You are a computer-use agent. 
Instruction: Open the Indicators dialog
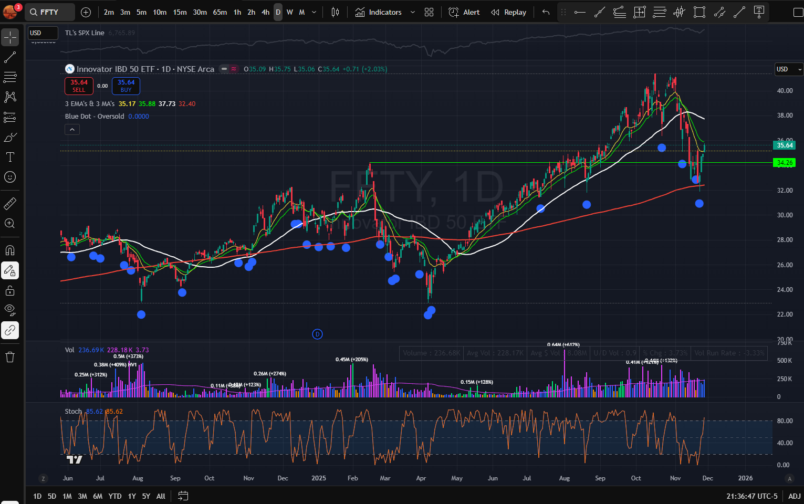379,12
